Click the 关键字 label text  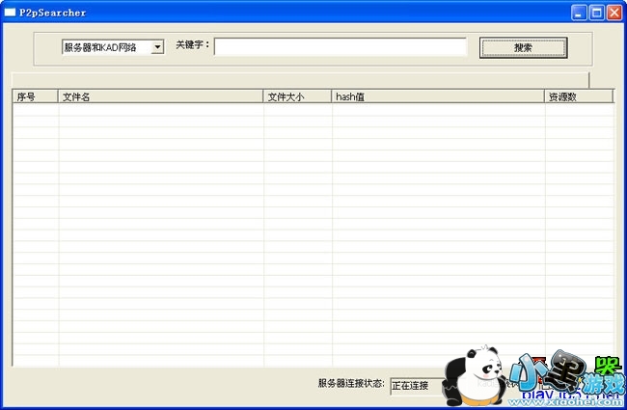pyautogui.click(x=192, y=44)
